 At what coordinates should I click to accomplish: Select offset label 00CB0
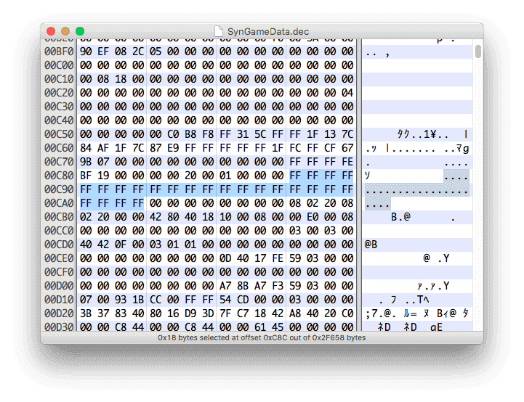click(x=59, y=217)
